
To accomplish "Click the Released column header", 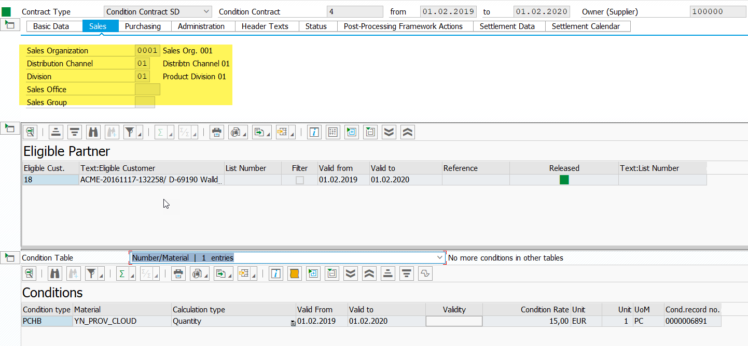I will pos(564,168).
